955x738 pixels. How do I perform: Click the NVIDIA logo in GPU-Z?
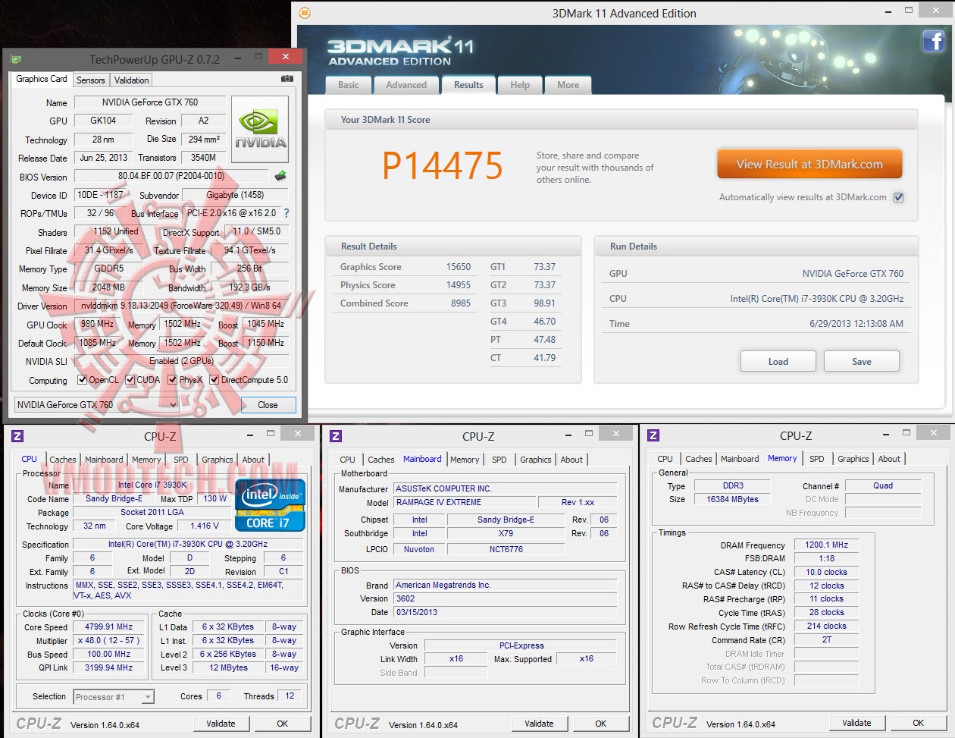click(260, 129)
